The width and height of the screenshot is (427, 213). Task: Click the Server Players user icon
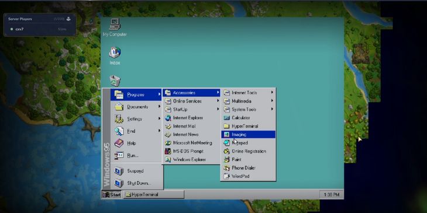click(x=68, y=19)
